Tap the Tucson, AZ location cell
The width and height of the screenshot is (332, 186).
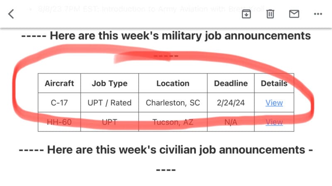(x=173, y=122)
